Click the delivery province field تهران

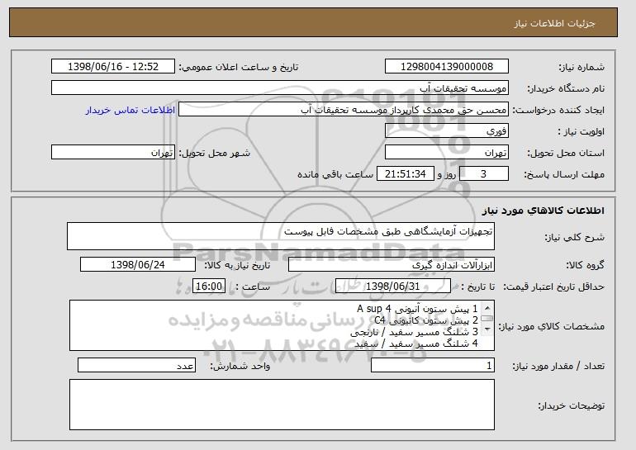[447, 153]
